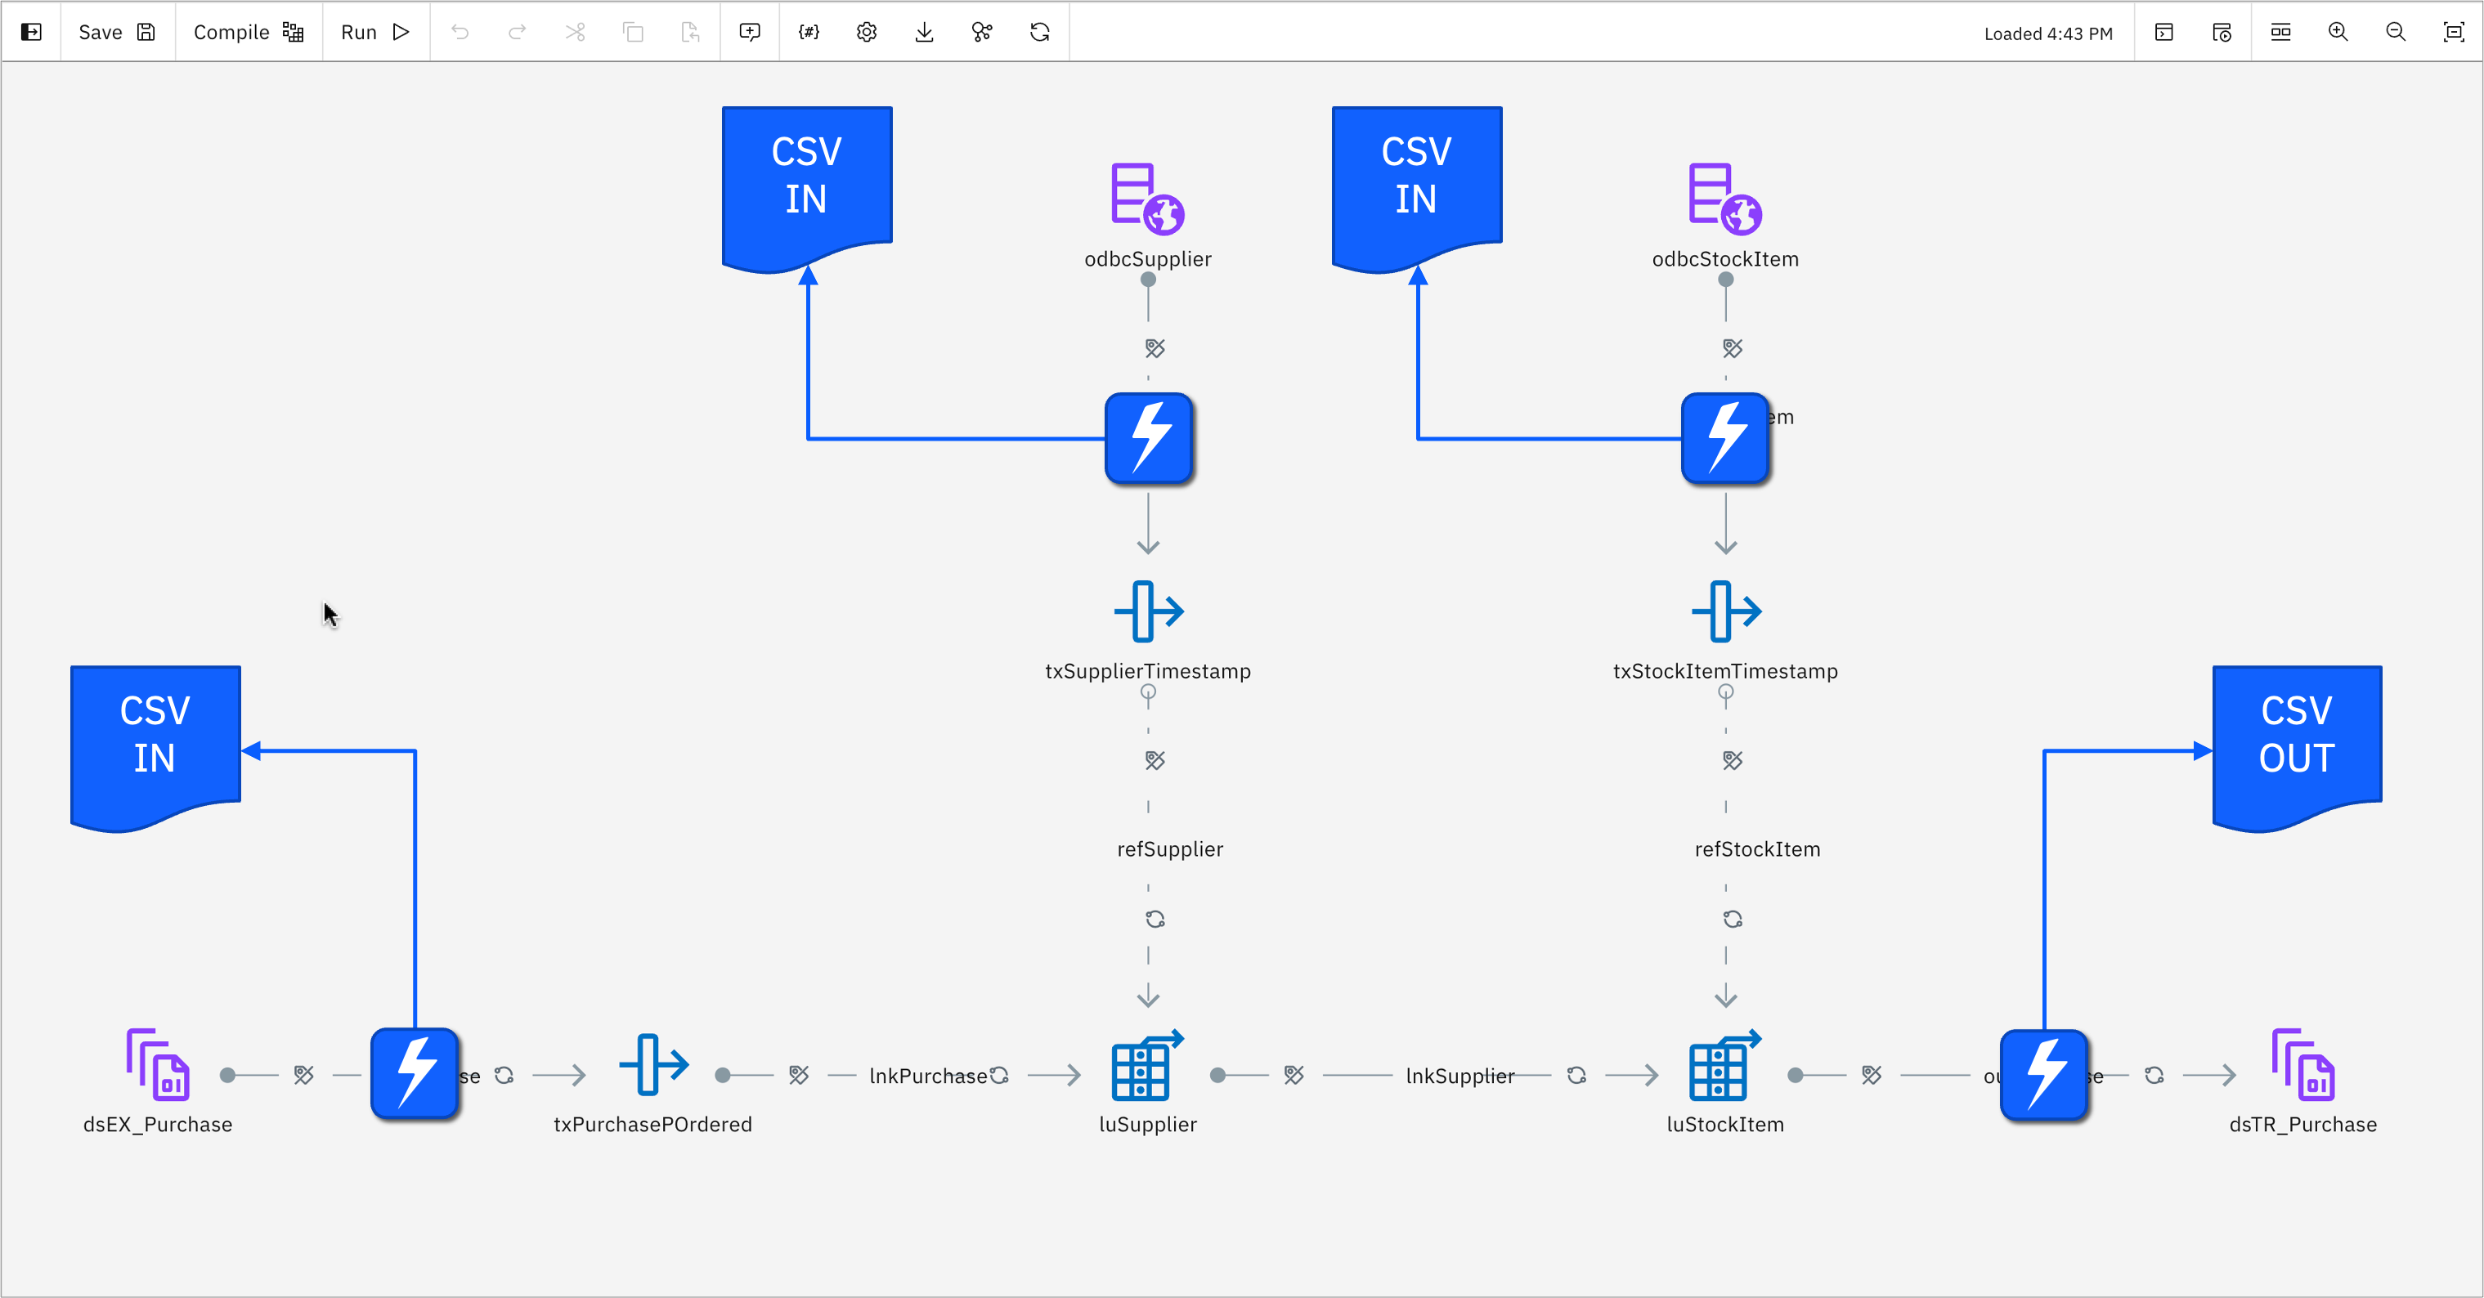Screen dimensions: 2484x1298
Task: Select the dsTR_Purchase dataset node
Action: (2302, 1066)
